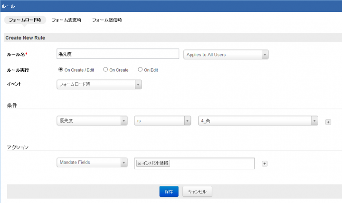342x203 pixels.
Task: Click the Create New Rule heading
Action: [25, 38]
